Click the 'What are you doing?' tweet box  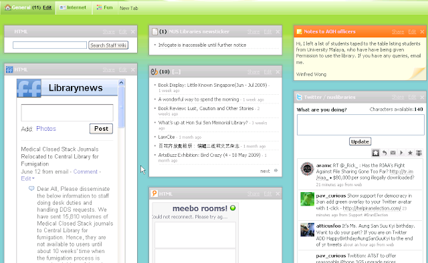pos(360,125)
